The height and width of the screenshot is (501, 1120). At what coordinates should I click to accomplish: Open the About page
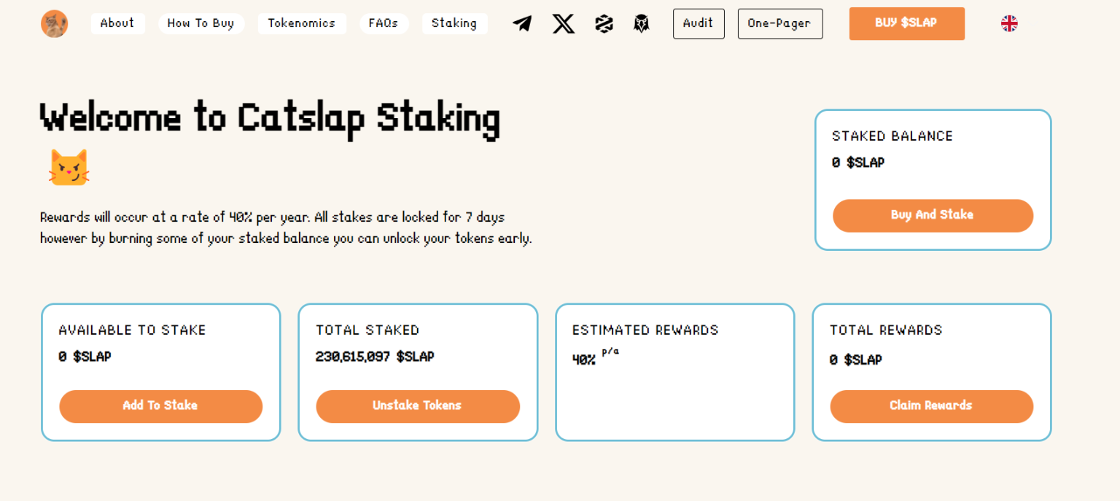(117, 23)
